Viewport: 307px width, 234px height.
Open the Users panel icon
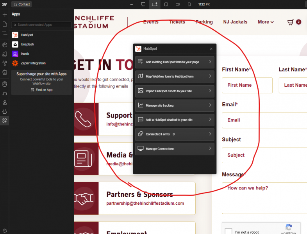point(5,102)
